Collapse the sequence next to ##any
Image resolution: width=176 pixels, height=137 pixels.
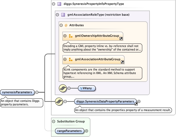tap(69, 88)
